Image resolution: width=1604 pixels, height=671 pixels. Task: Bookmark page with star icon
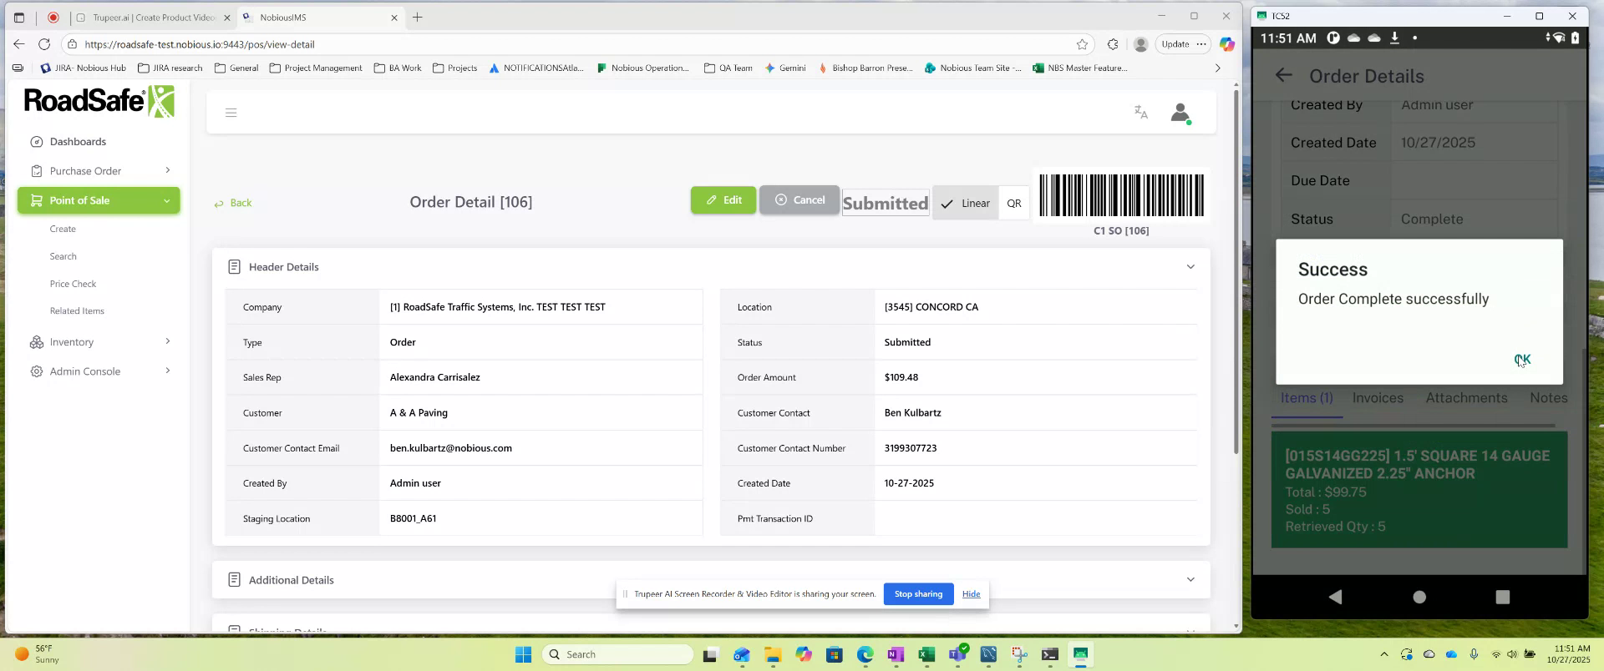1082,44
